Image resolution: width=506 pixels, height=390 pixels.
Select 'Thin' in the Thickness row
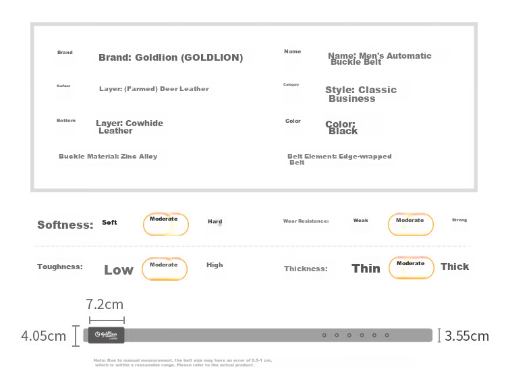point(366,269)
